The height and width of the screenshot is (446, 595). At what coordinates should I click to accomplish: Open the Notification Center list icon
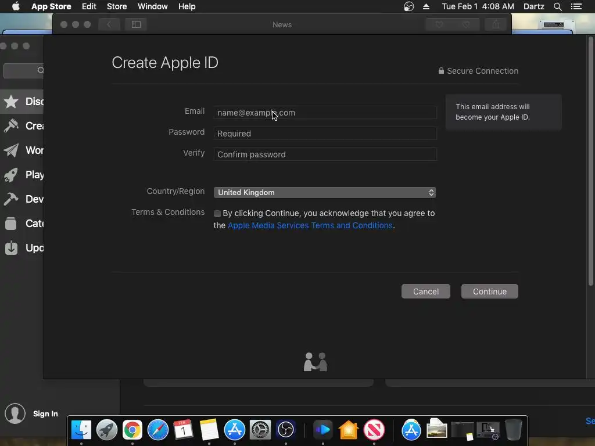point(576,6)
